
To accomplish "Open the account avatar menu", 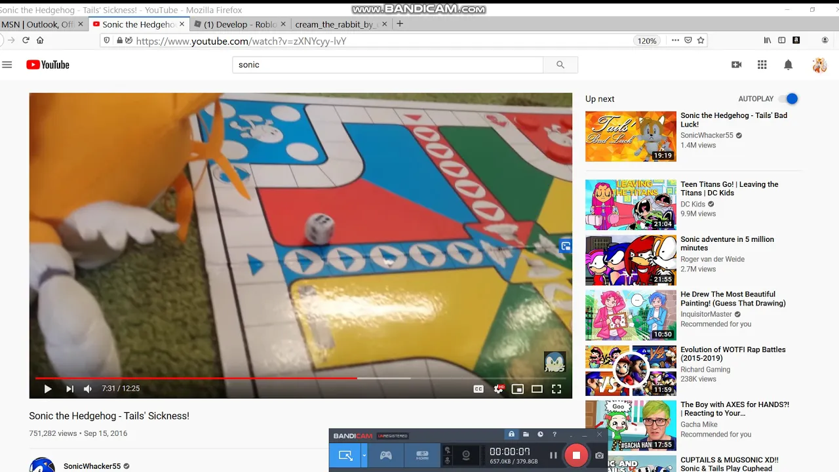I will tap(819, 65).
